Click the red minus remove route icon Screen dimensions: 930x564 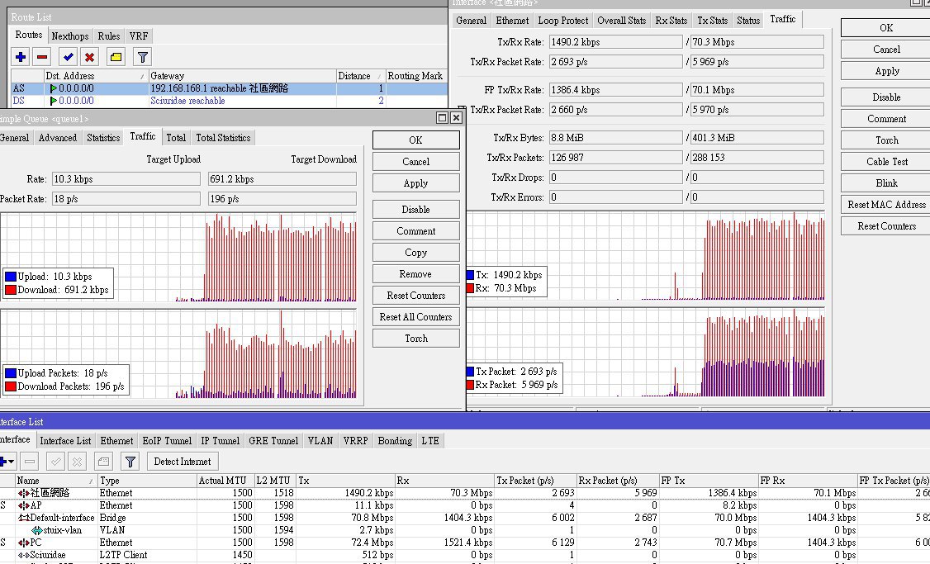point(42,57)
